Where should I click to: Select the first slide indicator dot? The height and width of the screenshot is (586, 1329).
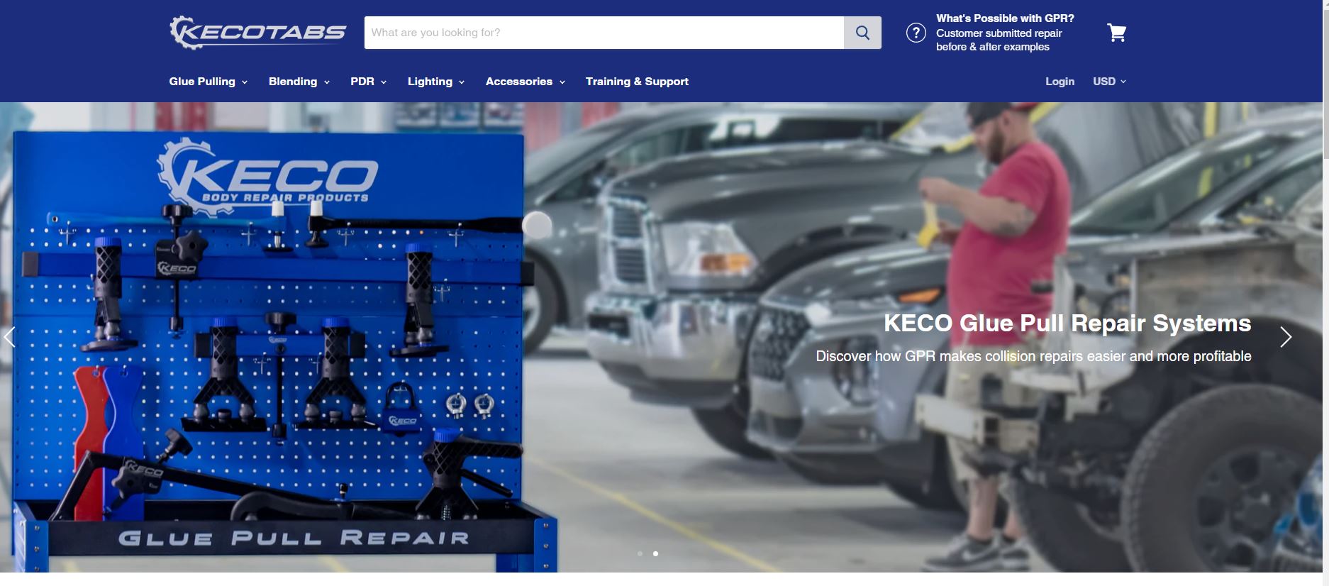tap(640, 553)
